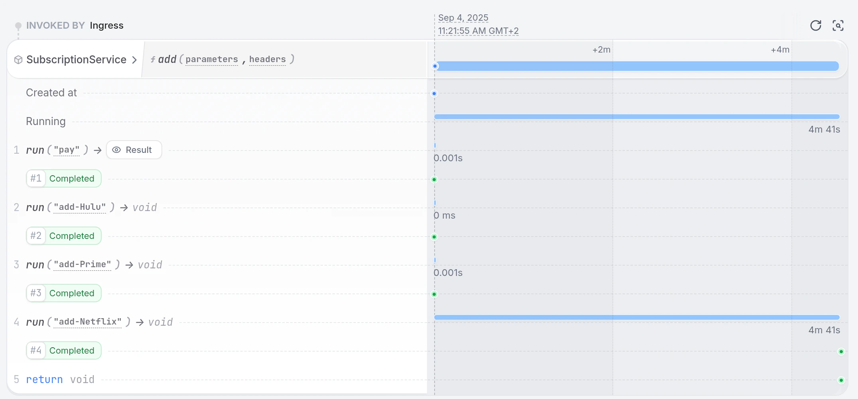Screen dimensions: 858x399
Task: Click the #3 Completed badge
Action: [64, 293]
